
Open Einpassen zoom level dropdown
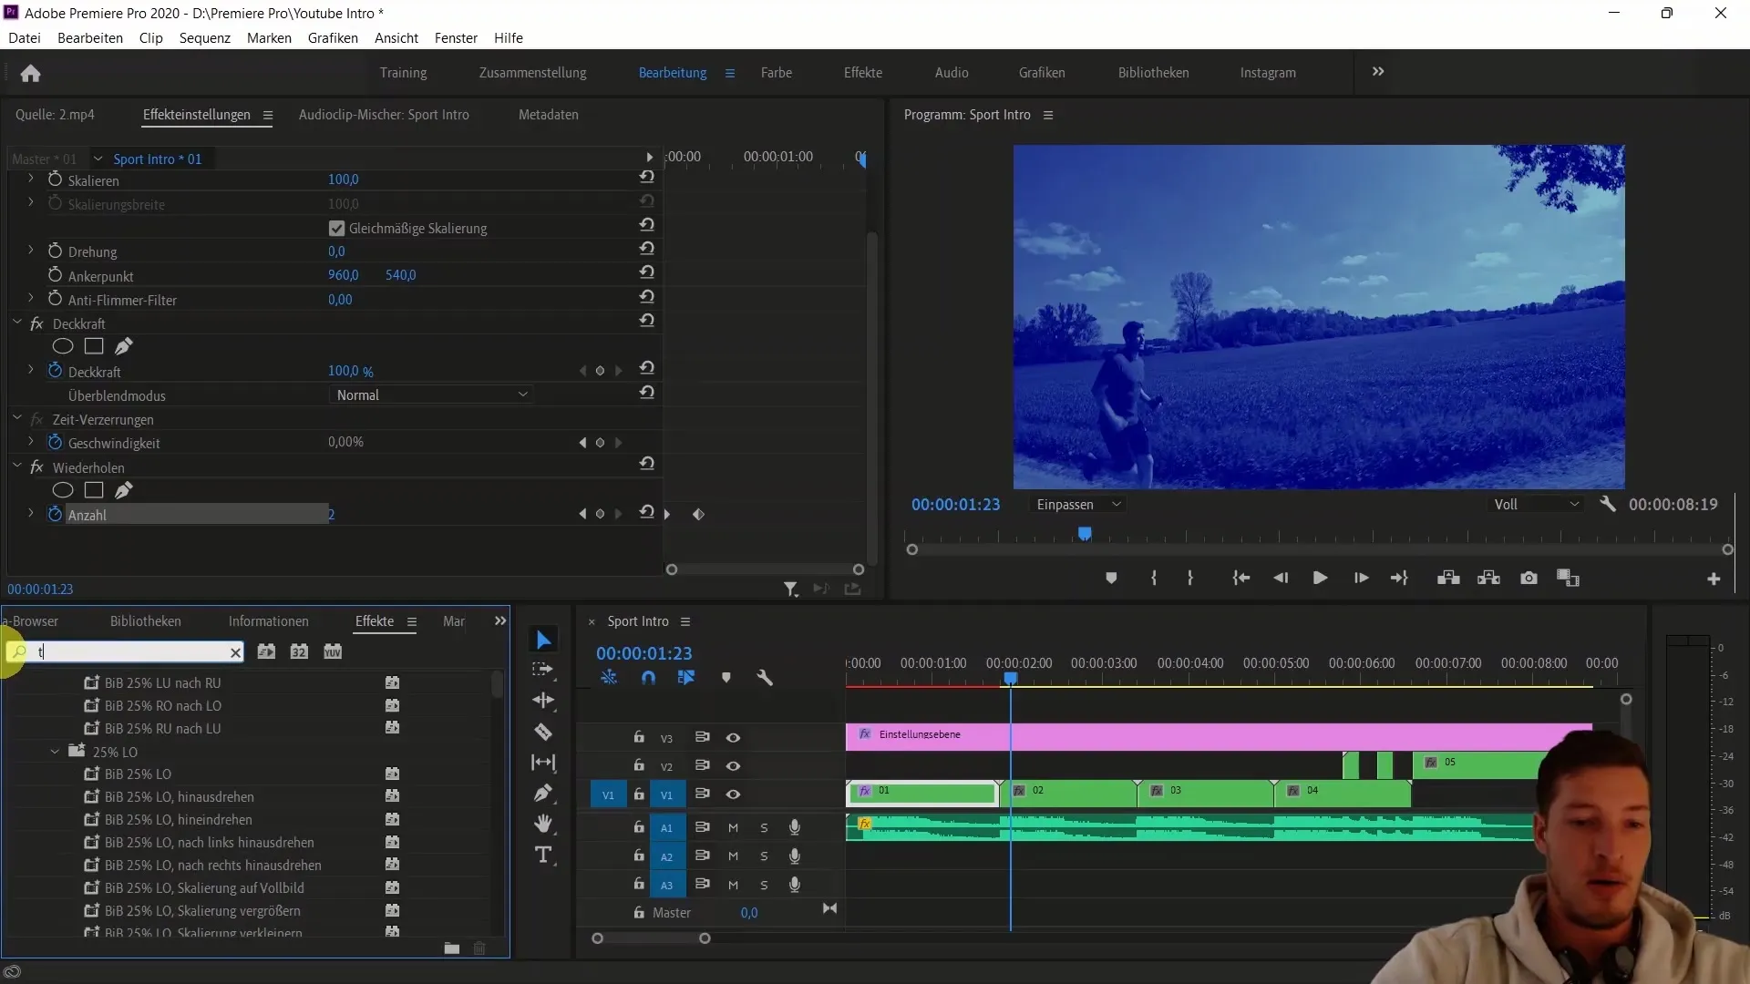pos(1078,504)
